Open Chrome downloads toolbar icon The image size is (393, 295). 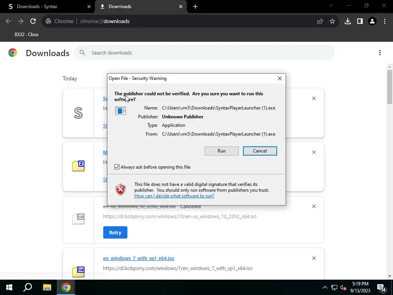[x=348, y=22]
